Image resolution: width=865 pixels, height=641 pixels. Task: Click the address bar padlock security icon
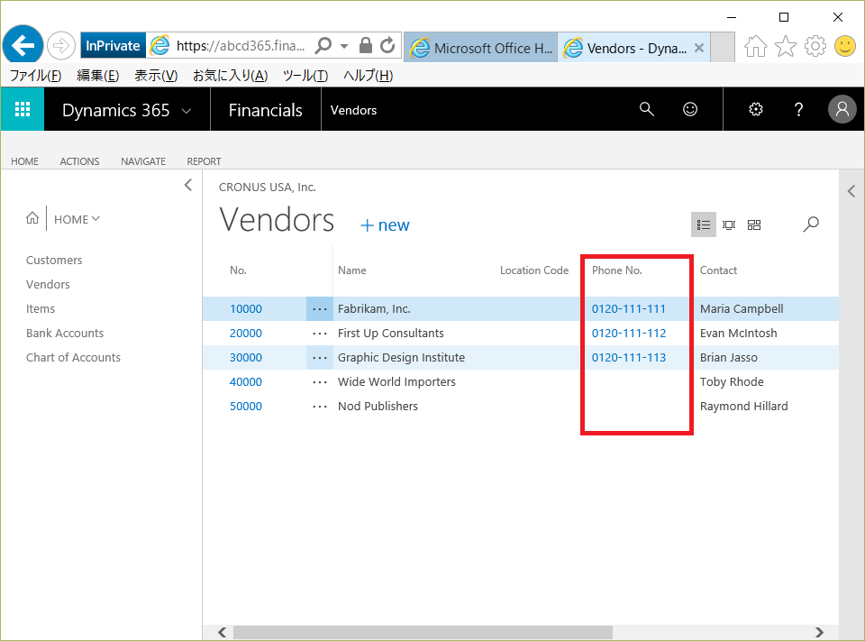365,45
